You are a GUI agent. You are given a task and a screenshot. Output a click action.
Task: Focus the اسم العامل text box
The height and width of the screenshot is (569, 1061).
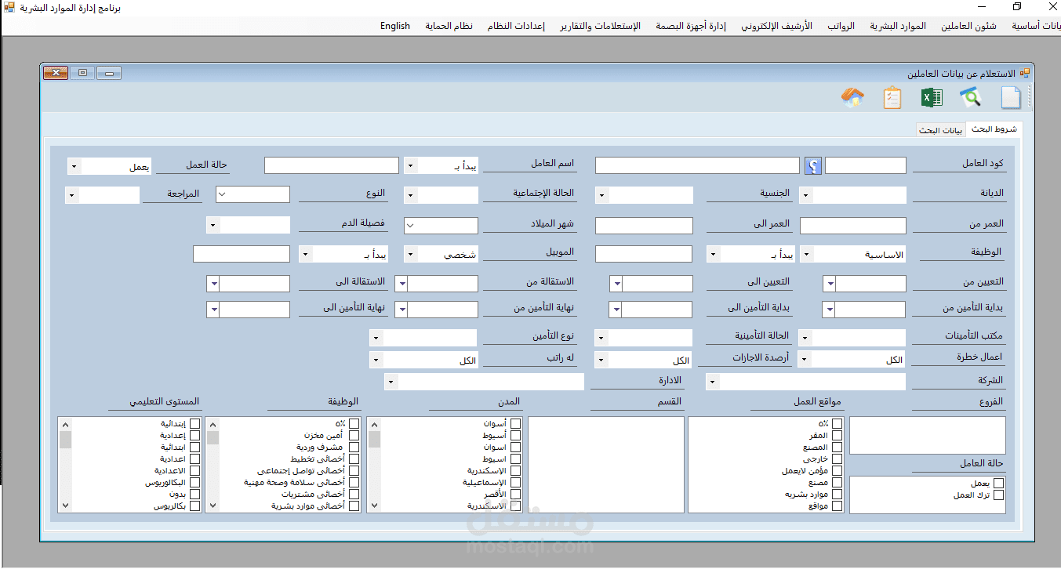[332, 165]
